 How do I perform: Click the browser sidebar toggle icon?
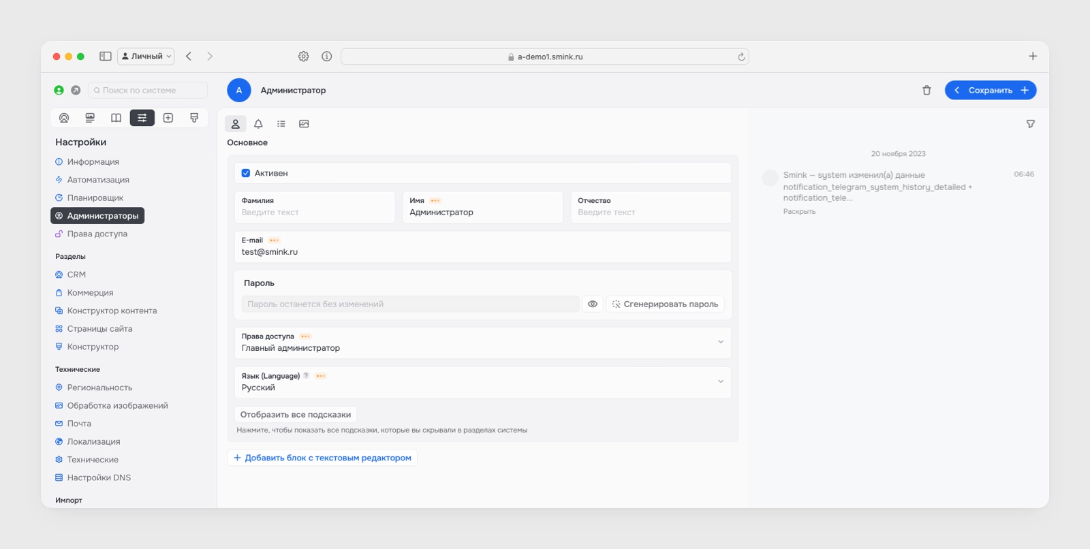click(106, 57)
